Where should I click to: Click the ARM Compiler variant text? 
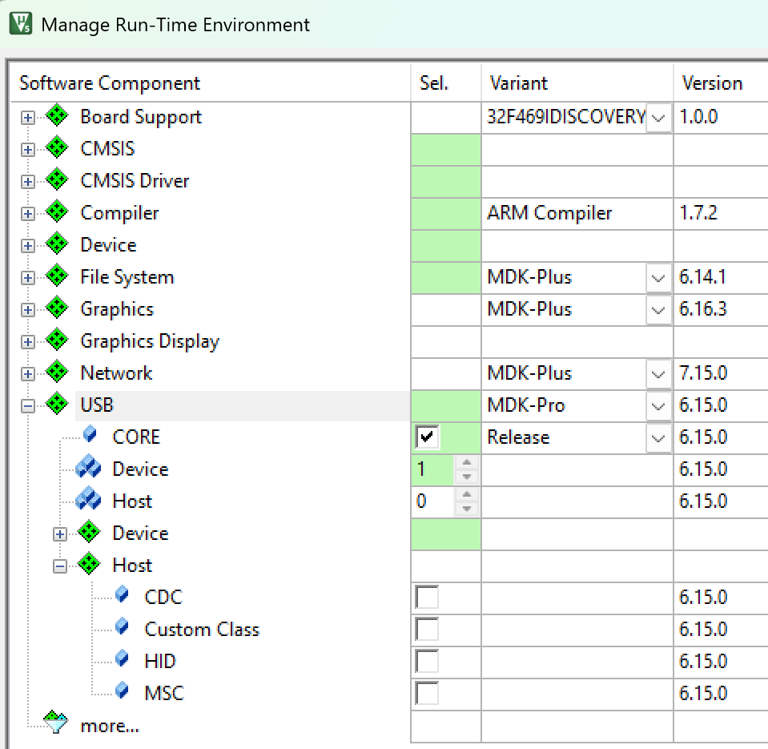click(x=549, y=213)
